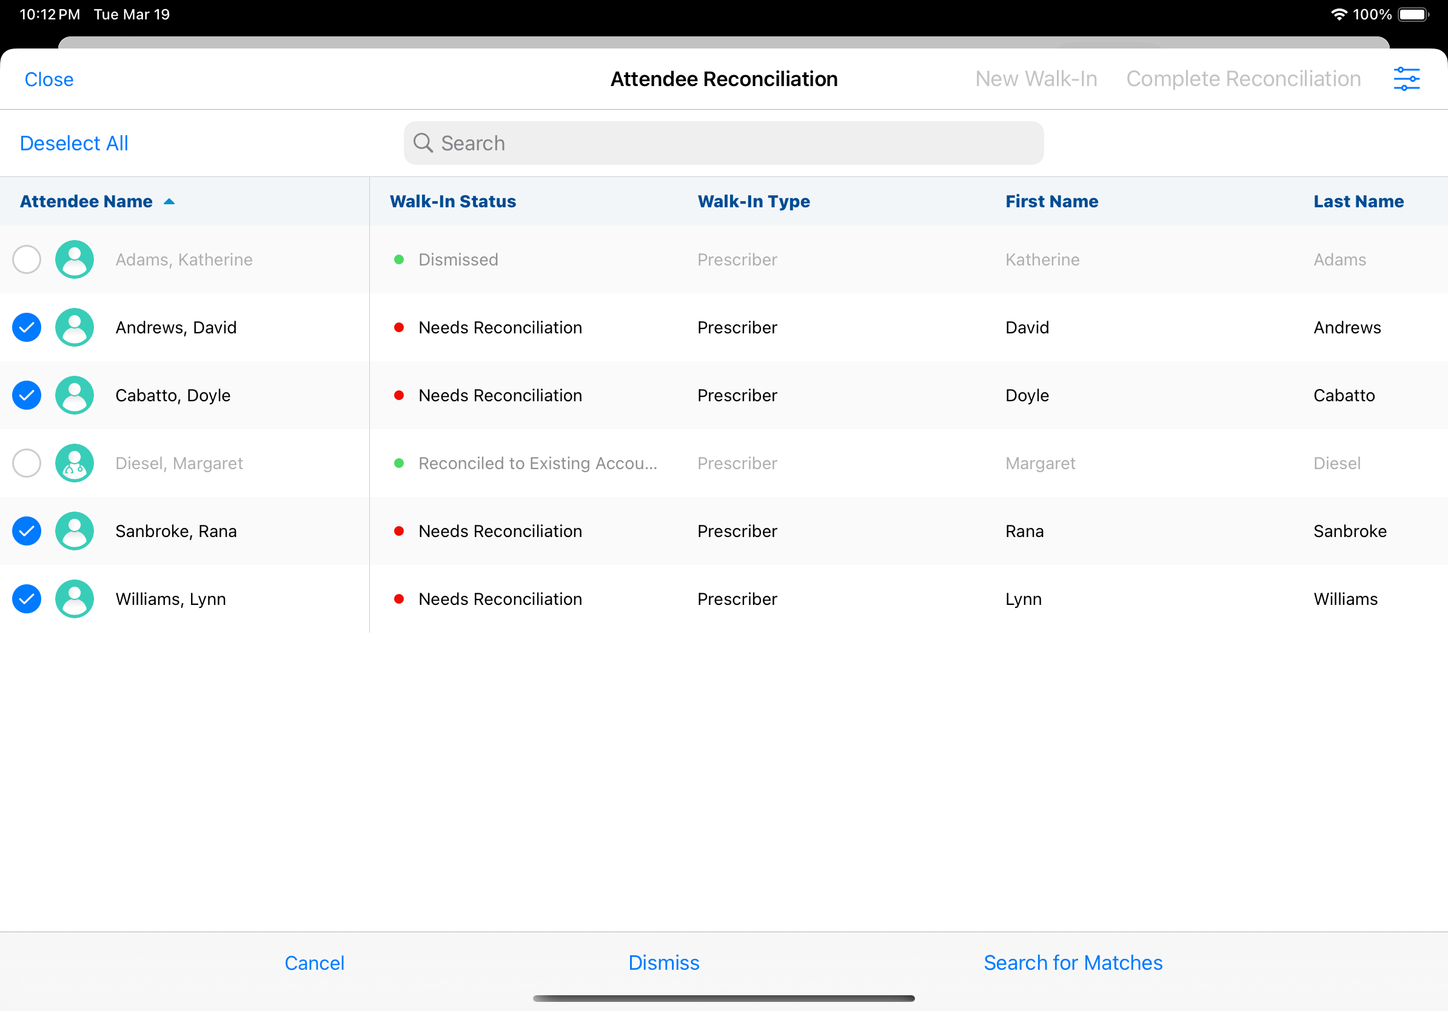1448x1011 pixels.
Task: Uncheck the Andrews, David checkbox
Action: (x=27, y=327)
